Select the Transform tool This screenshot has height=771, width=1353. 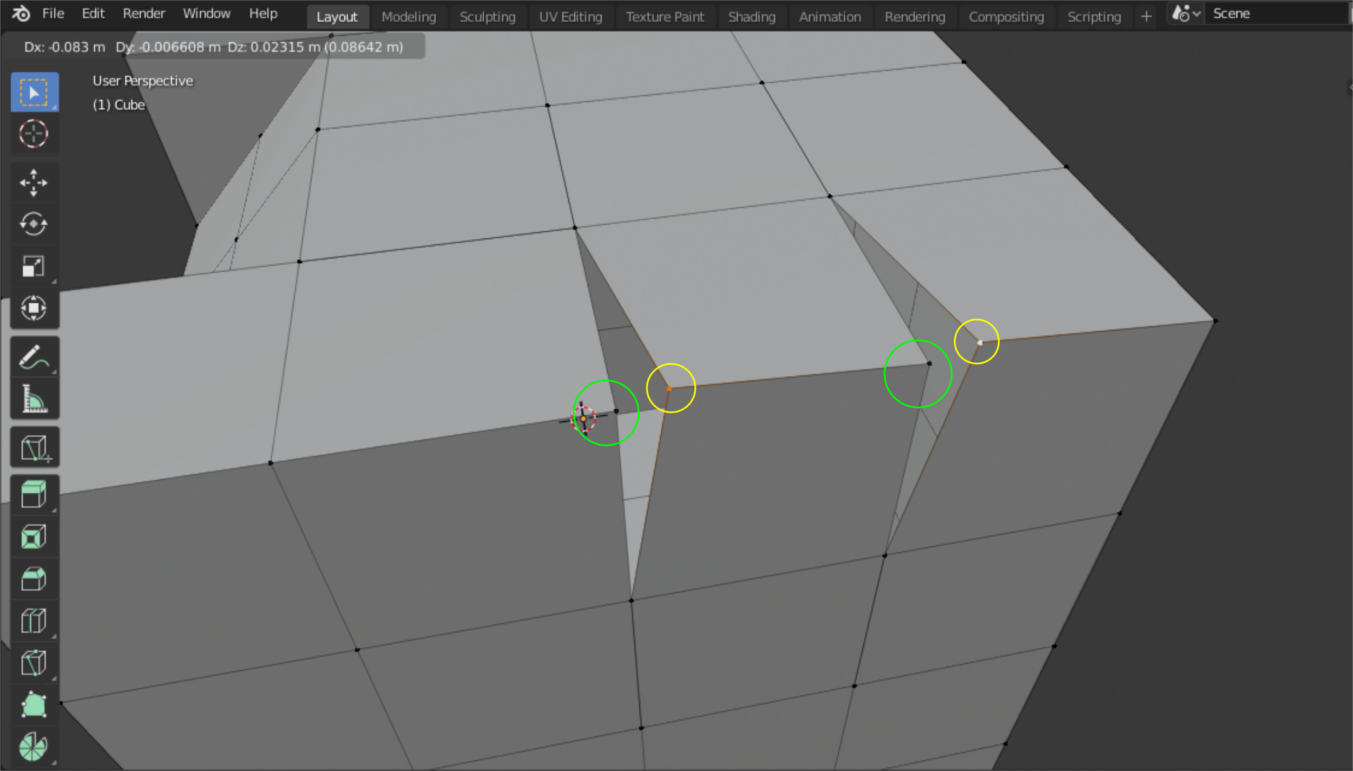(x=34, y=308)
